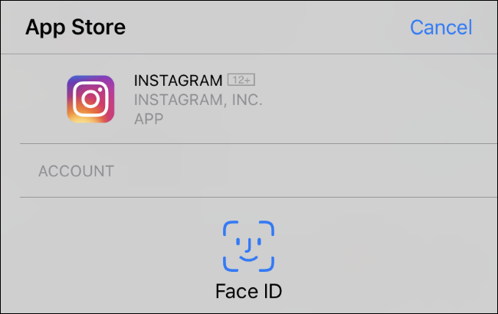
Task: Tap the Face ID scan icon
Action: 248,246
